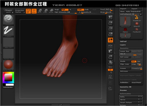Click the Draw Size slider
This screenshot has width=147, height=106.
107,12
